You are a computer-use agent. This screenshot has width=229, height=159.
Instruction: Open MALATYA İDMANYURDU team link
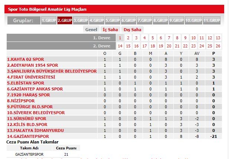tap(36, 130)
